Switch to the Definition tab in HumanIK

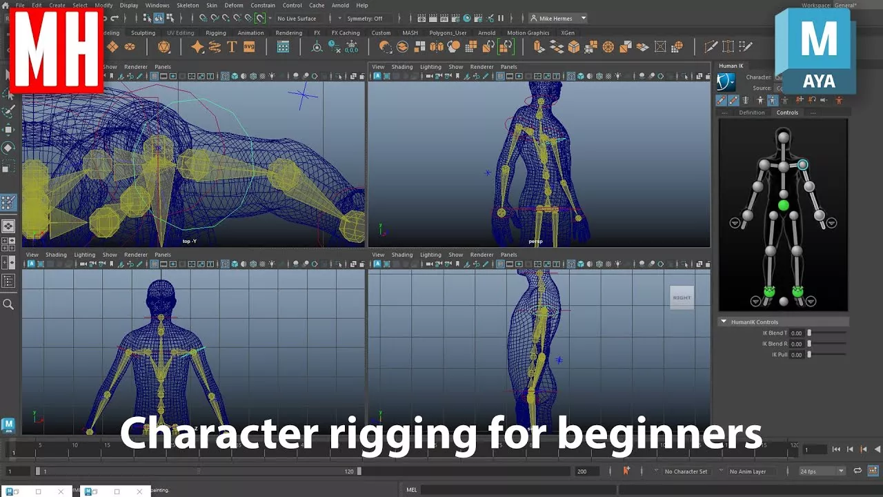pos(751,113)
